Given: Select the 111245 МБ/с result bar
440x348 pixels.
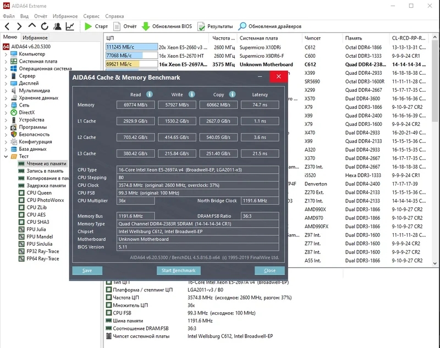Looking at the screenshot, I should point(131,47).
